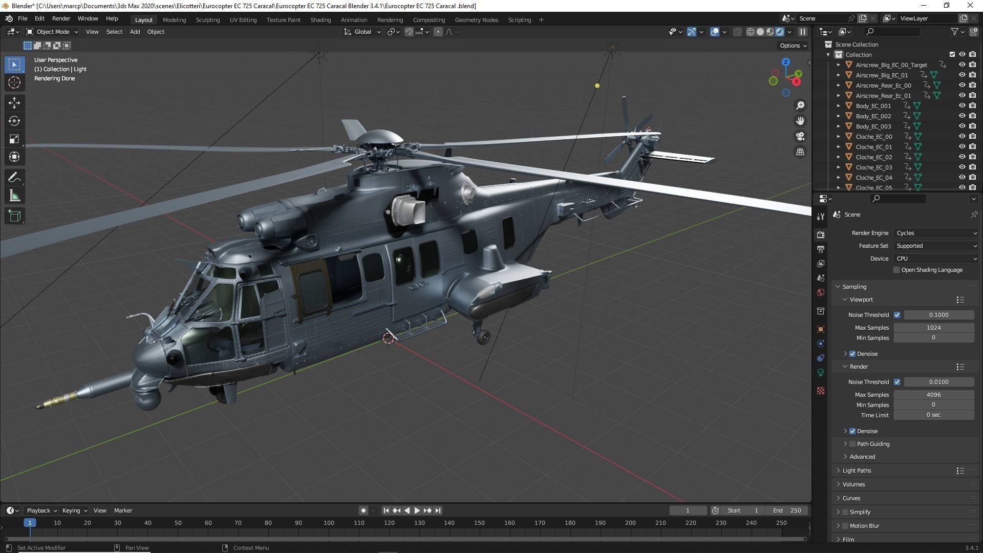
Task: Disable viewport Noise Threshold checkbox
Action: pyautogui.click(x=897, y=315)
